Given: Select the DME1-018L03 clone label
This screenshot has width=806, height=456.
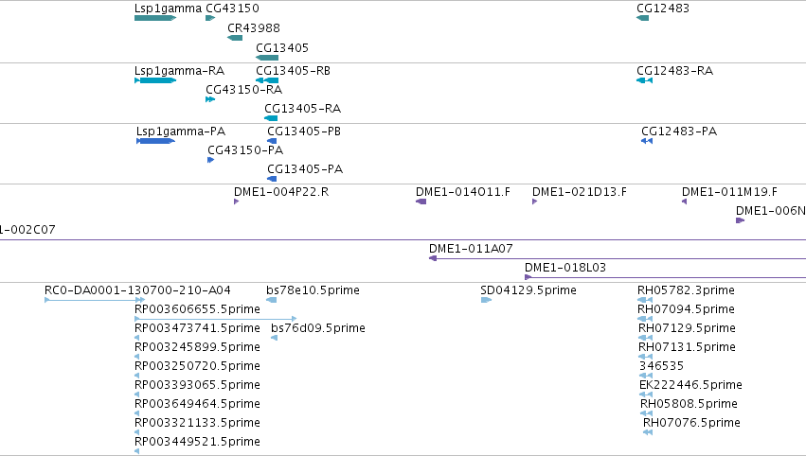Looking at the screenshot, I should [565, 268].
